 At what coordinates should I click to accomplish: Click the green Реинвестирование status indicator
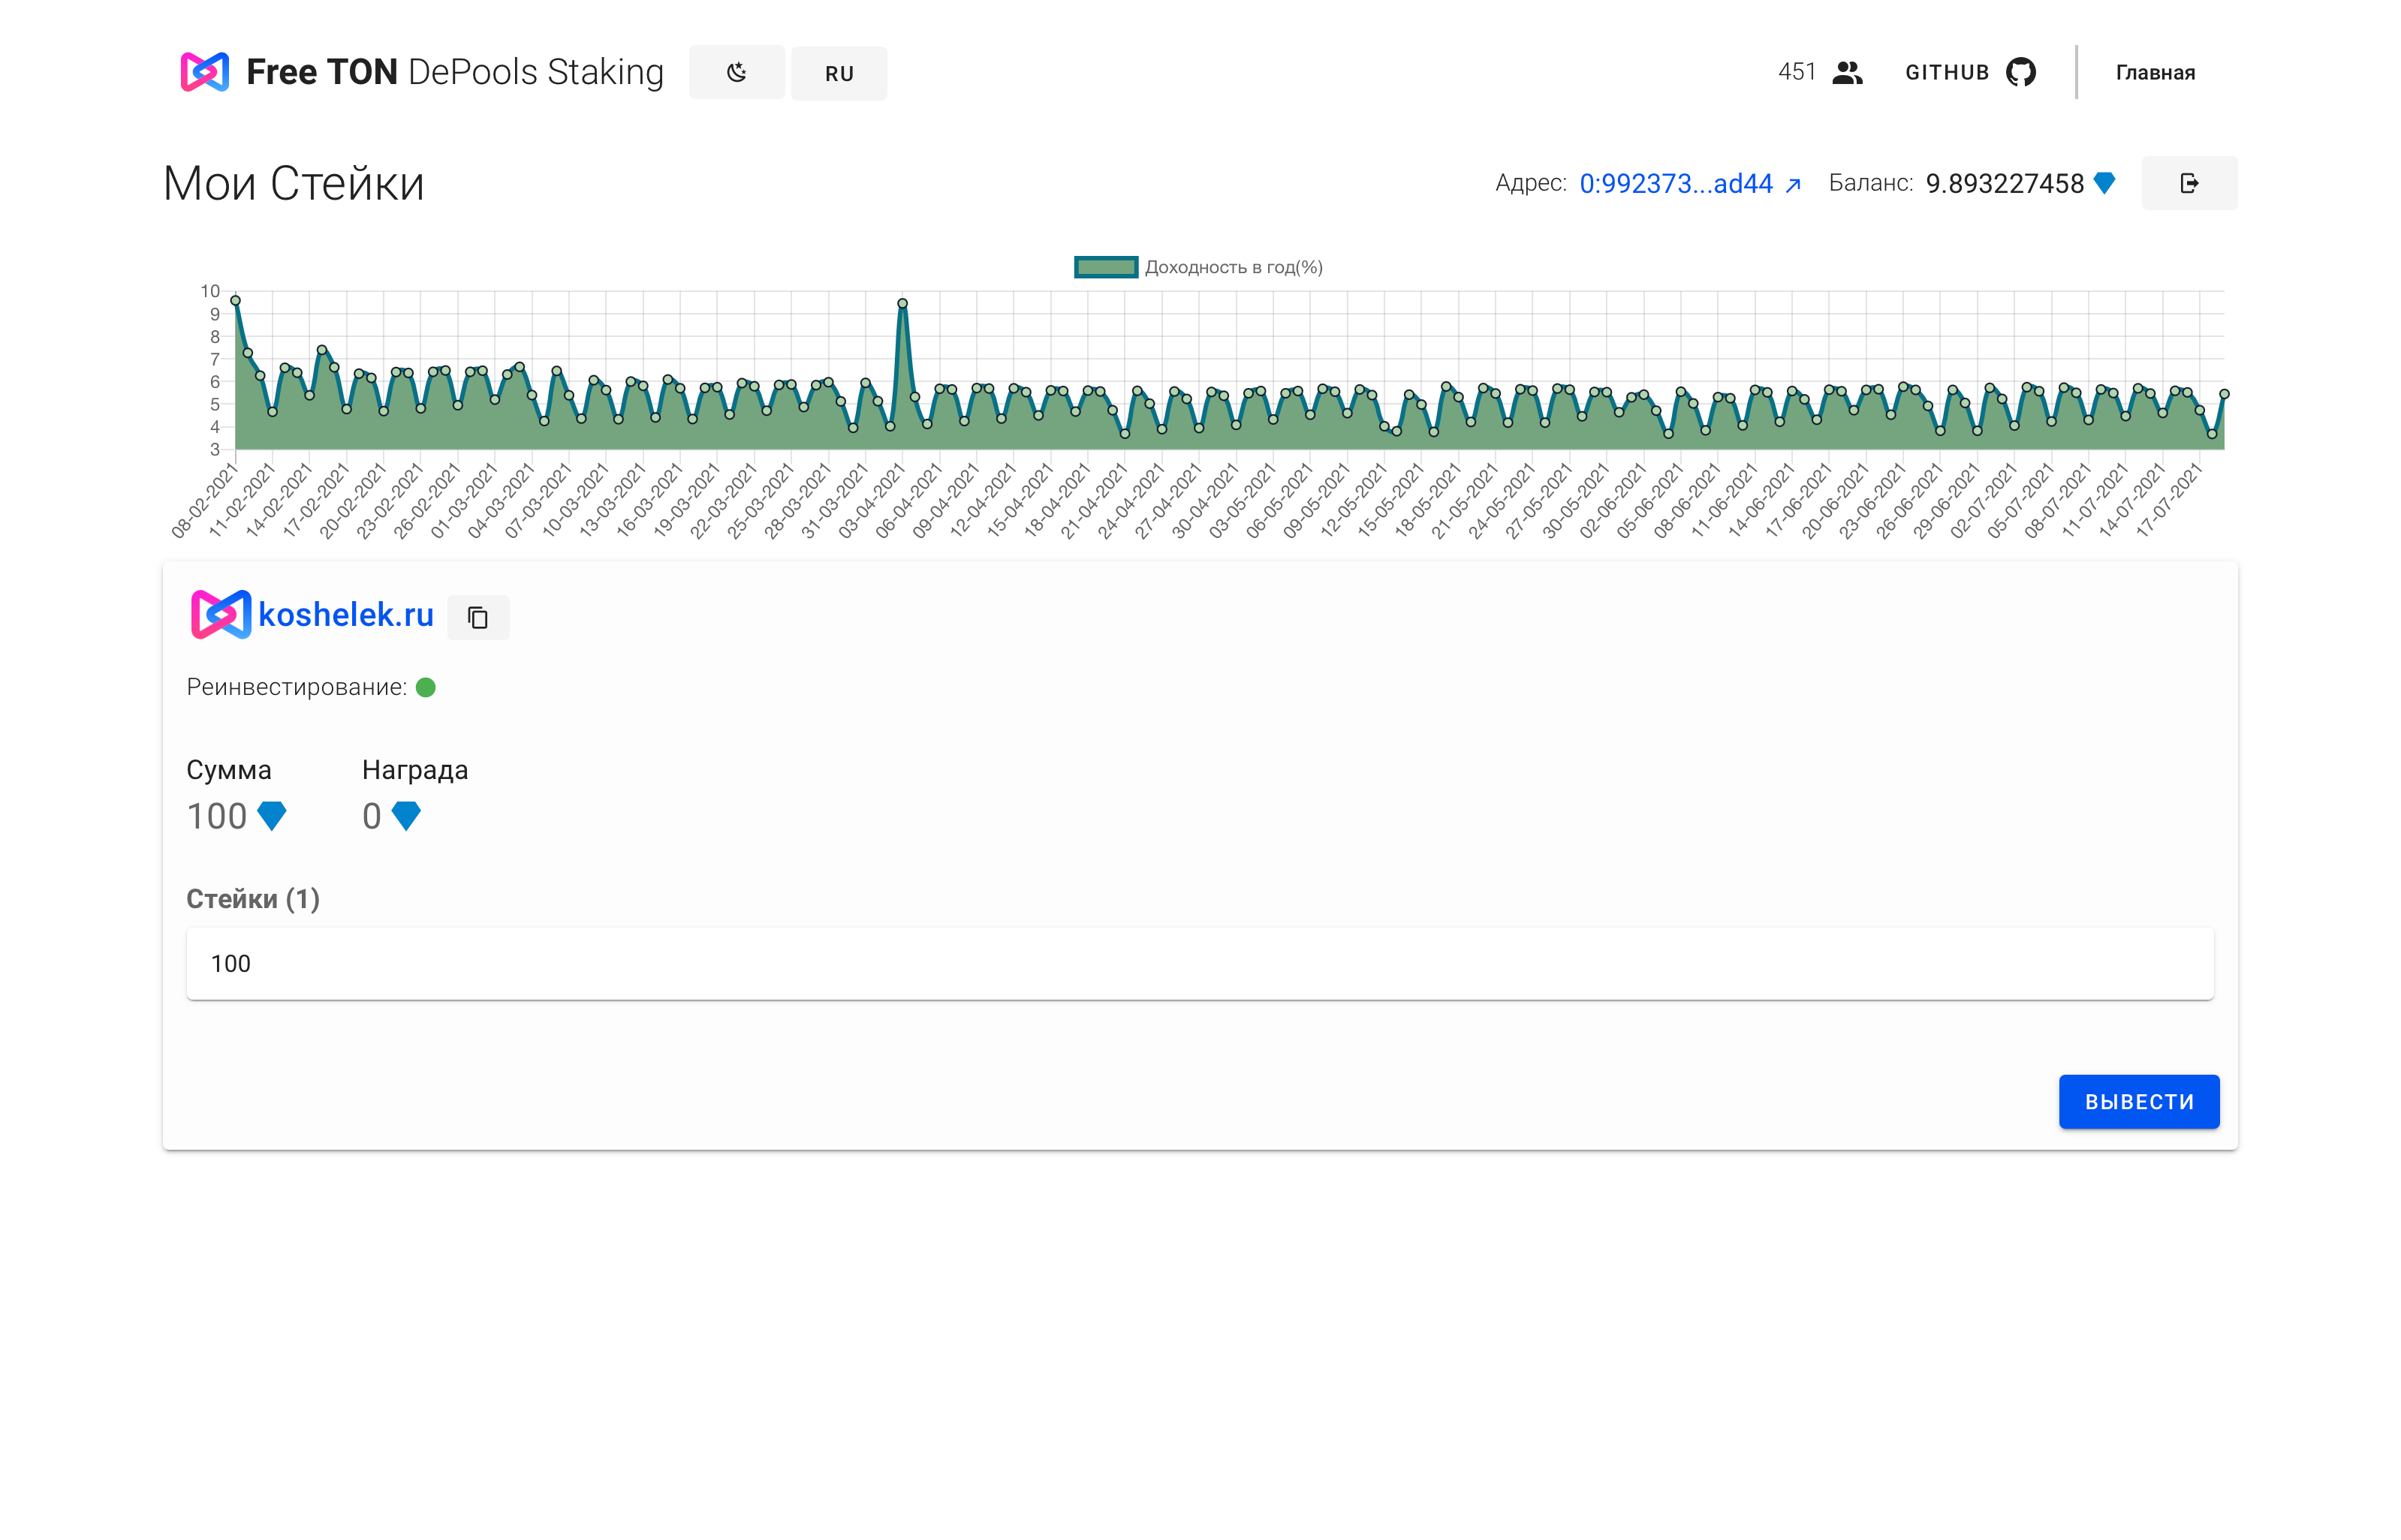coord(425,687)
